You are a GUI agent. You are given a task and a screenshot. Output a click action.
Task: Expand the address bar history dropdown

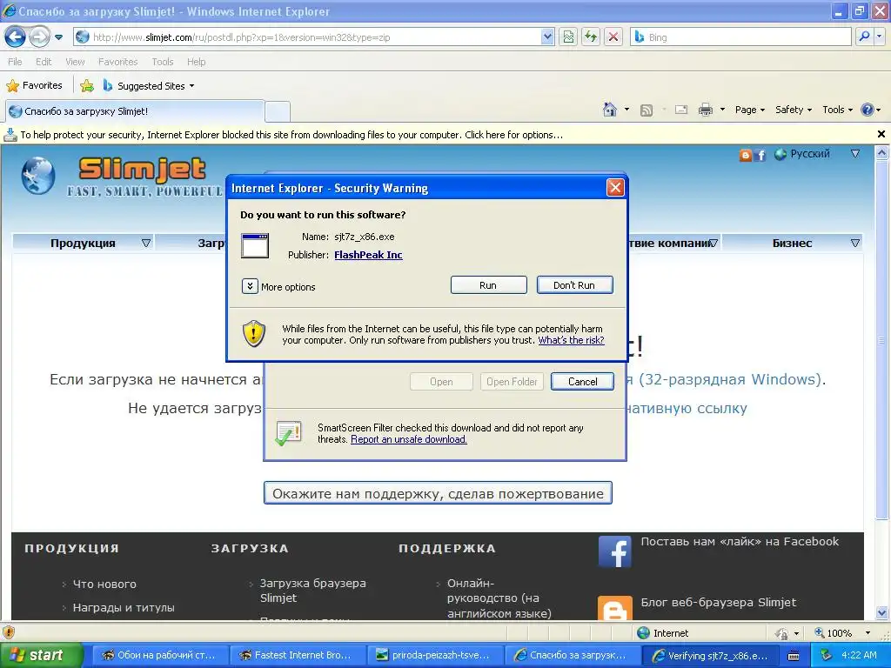coord(547,37)
